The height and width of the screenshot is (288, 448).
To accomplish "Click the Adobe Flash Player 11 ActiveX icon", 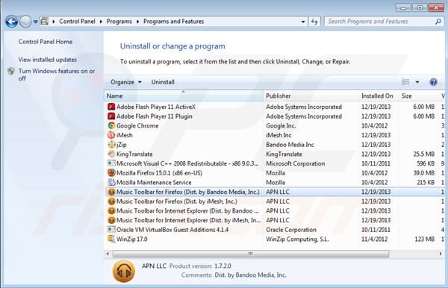I will pyautogui.click(x=111, y=107).
